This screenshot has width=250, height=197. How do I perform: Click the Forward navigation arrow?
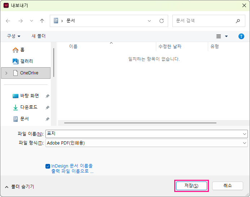coord(21,21)
